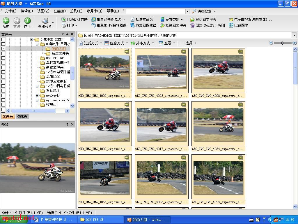This screenshot has width=298, height=224.
Task: Open the Tools (工具) menu
Action: point(76,11)
